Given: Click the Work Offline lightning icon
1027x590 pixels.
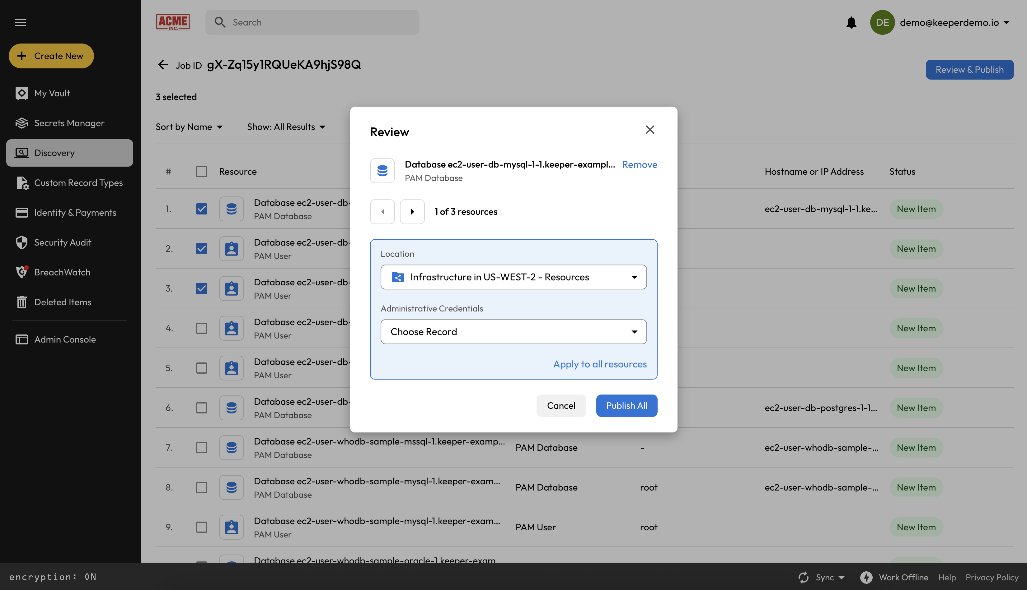Looking at the screenshot, I should tap(866, 577).
